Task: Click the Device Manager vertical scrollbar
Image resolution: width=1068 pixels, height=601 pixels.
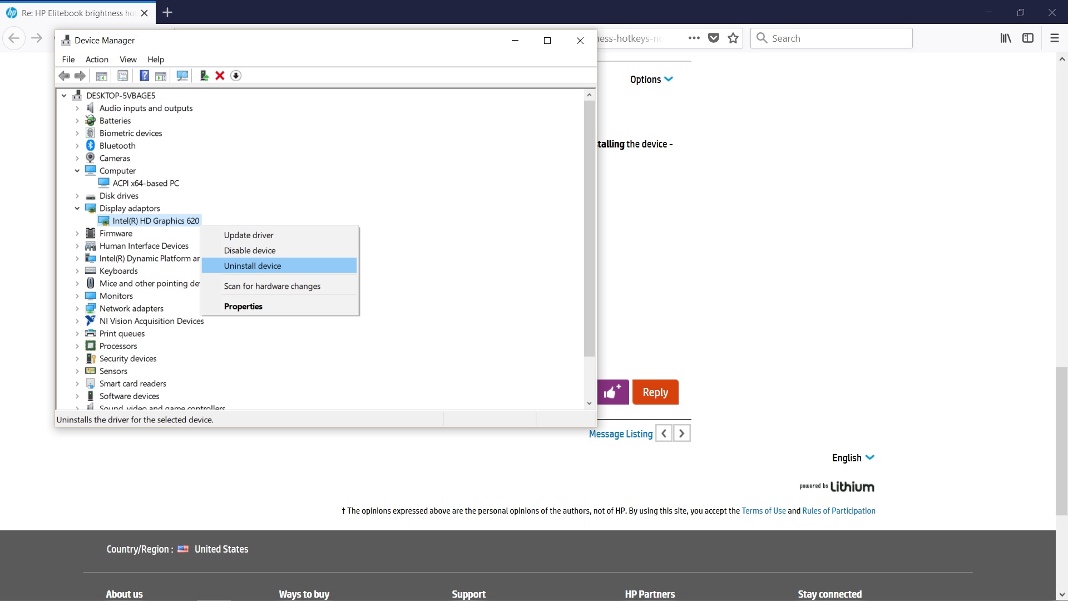Action: pos(589,228)
